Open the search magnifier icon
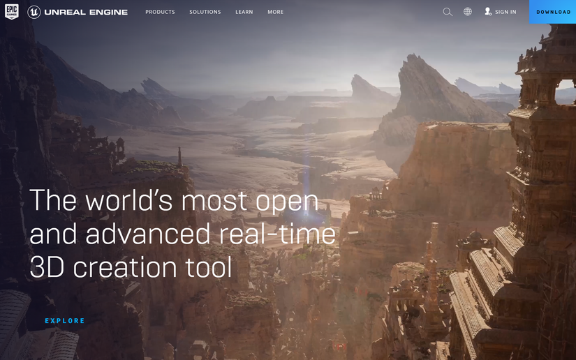 tap(448, 12)
